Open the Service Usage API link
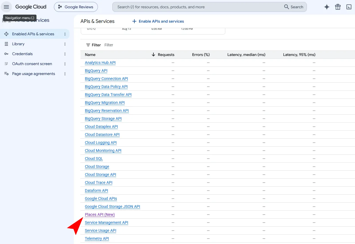This screenshot has height=244, width=355. click(100, 231)
